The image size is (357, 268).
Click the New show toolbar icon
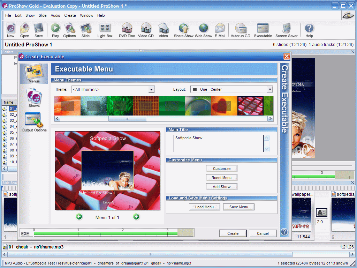click(x=11, y=30)
